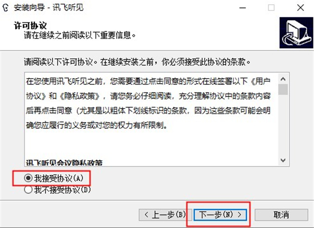Viewport: 314px width, 228px height.
Task: Click the scrollbar track below the thumb
Action: [283, 124]
